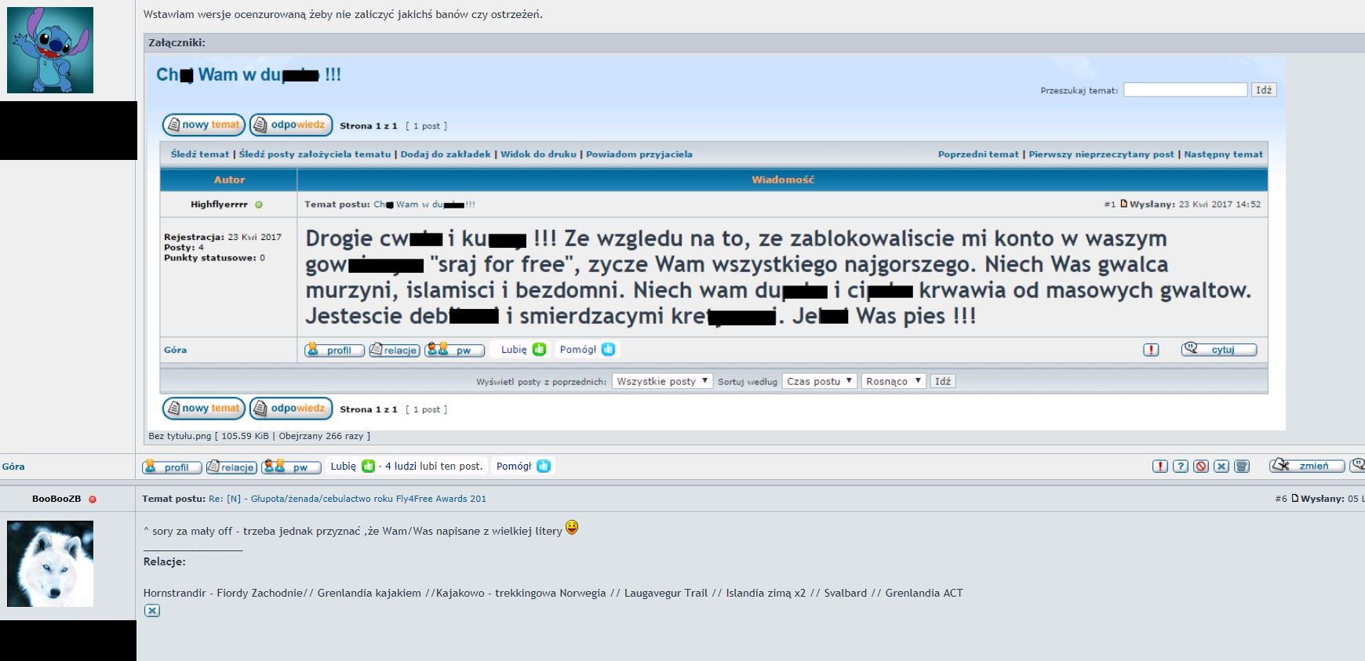Click the blue thumbs-up Pomógł icon under the attachment
The height and width of the screenshot is (661, 1365).
pyautogui.click(x=544, y=466)
